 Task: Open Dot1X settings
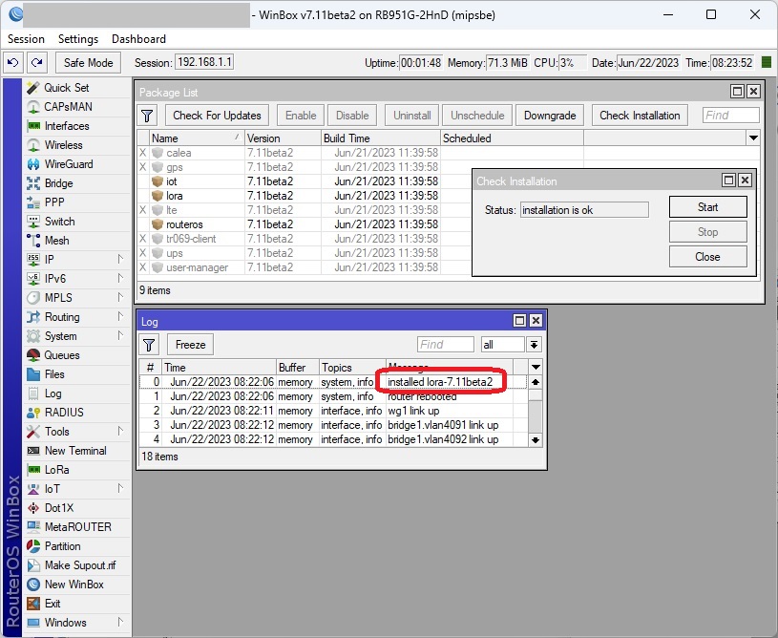tap(59, 508)
